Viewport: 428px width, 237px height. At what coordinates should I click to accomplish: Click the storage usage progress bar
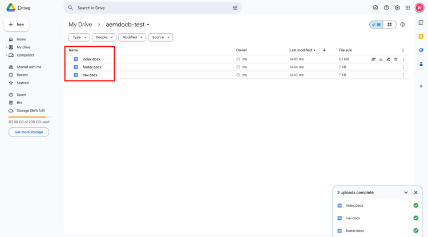pyautogui.click(x=30, y=117)
